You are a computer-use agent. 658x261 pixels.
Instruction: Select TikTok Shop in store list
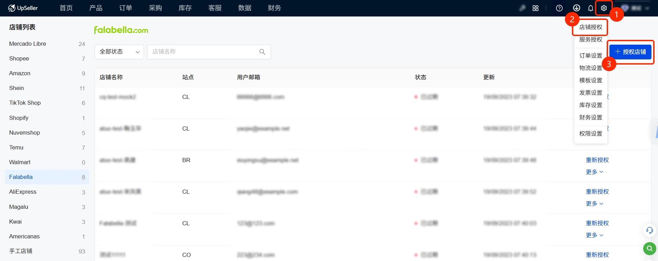(x=47, y=103)
